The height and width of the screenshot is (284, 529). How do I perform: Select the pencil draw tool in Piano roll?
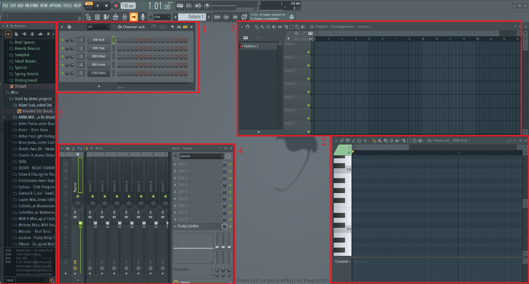pos(374,141)
